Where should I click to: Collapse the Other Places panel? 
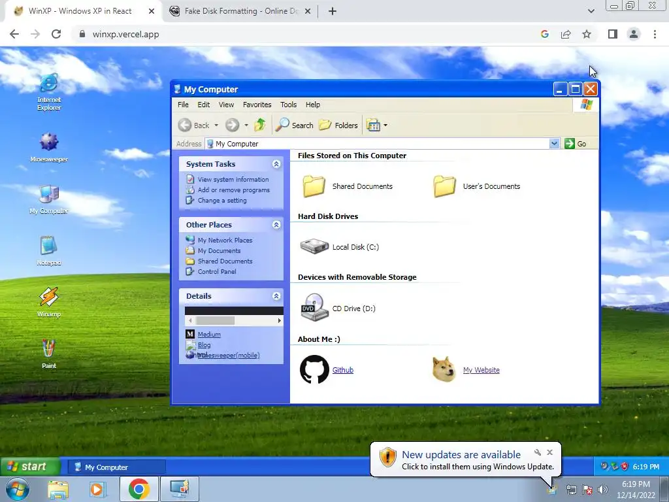click(x=276, y=225)
